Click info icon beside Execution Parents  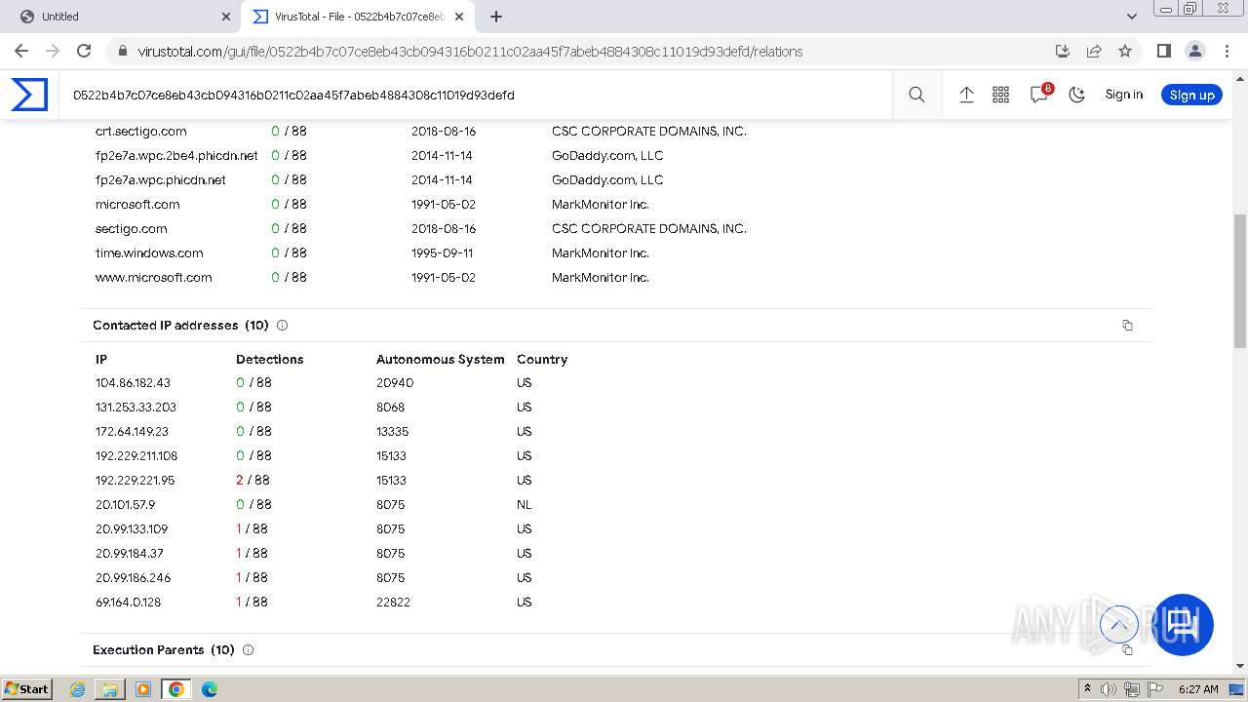(x=248, y=650)
